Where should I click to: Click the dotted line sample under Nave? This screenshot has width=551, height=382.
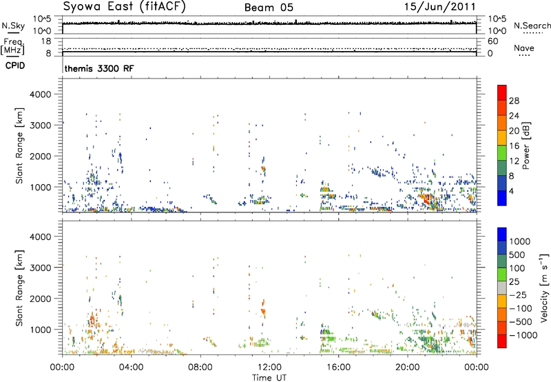point(525,56)
